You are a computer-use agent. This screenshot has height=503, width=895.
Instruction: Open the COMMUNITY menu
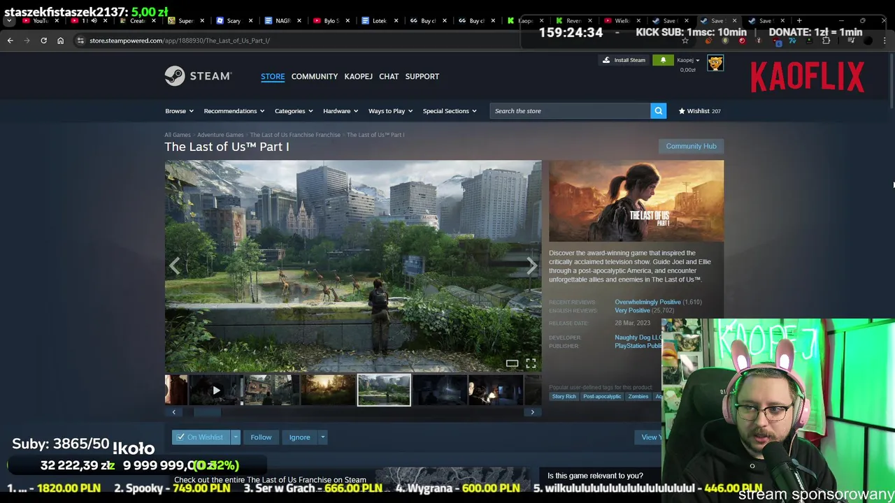pos(315,76)
